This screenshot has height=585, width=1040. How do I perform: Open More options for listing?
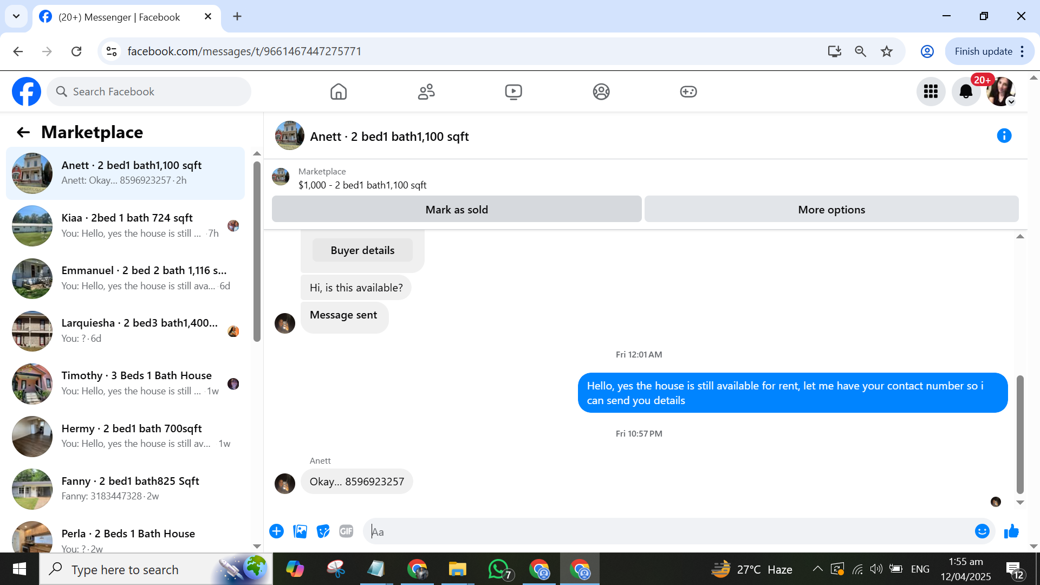pyautogui.click(x=831, y=210)
